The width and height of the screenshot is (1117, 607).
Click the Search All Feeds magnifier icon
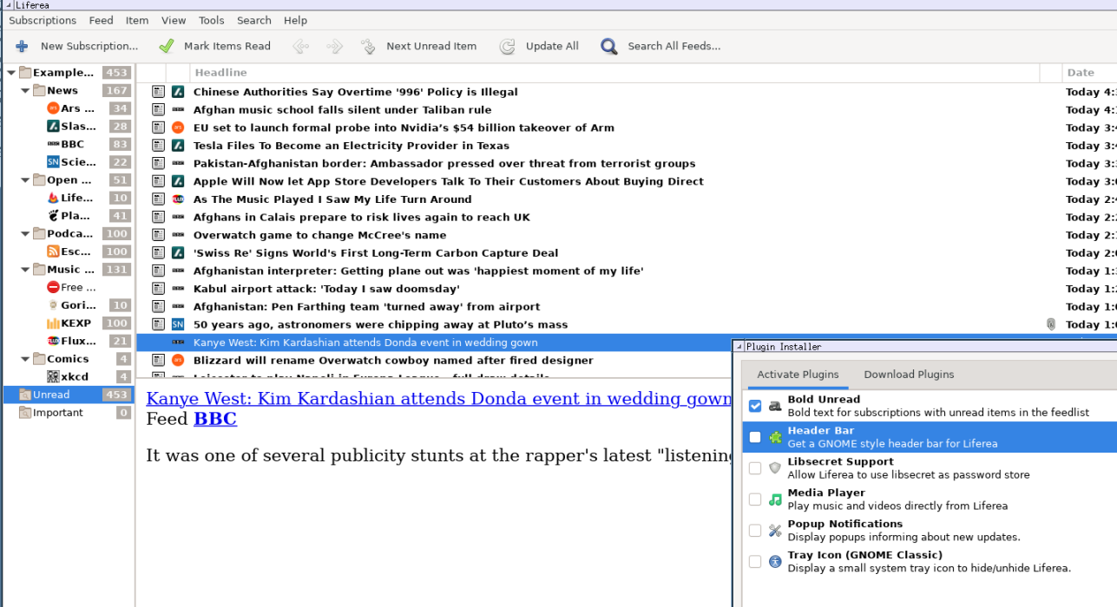pyautogui.click(x=609, y=47)
